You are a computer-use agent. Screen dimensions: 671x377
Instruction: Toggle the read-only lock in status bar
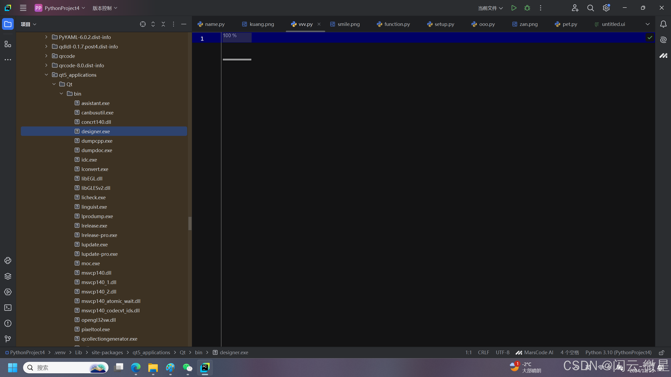point(662,353)
